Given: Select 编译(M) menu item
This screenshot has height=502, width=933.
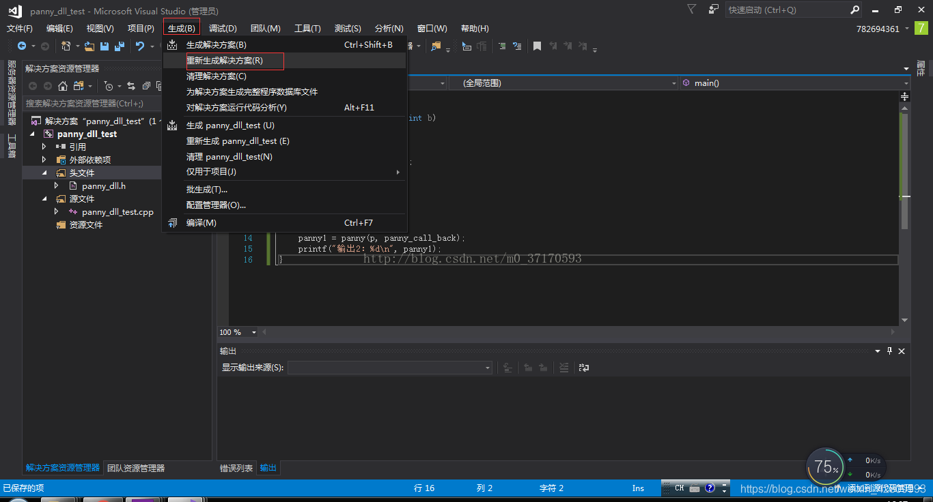Looking at the screenshot, I should point(284,223).
